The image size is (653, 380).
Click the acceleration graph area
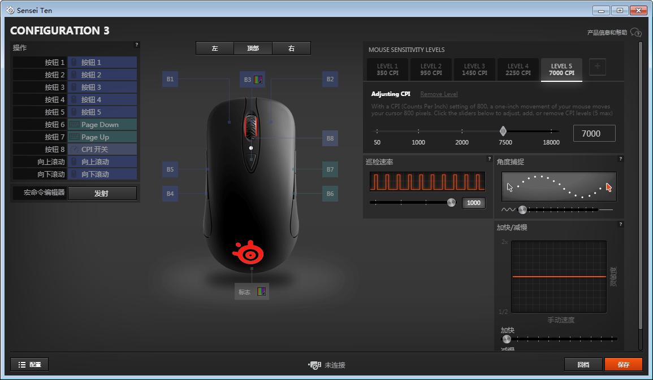(559, 277)
